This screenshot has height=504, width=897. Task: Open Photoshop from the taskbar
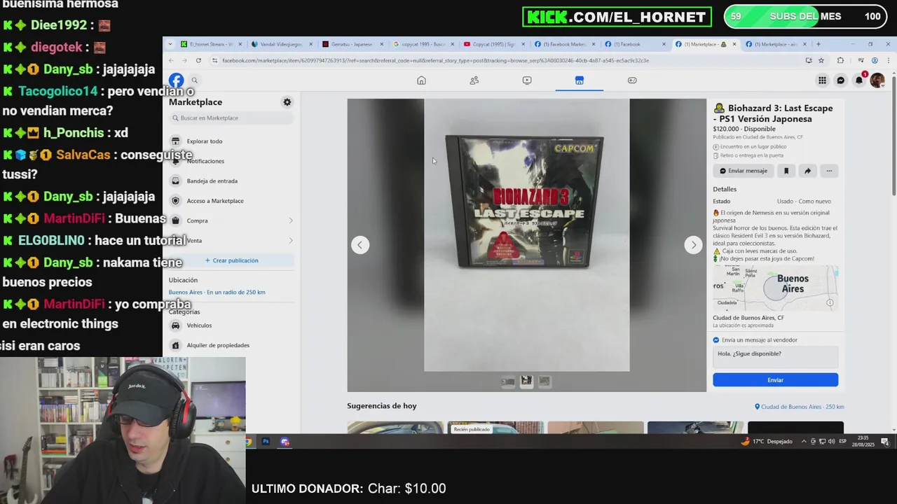[x=266, y=442]
